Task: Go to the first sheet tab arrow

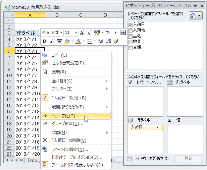Action: [x=7, y=160]
